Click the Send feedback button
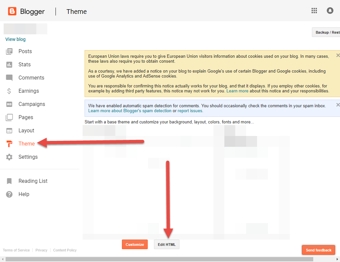Viewport: 340px width, 262px height. [319, 250]
